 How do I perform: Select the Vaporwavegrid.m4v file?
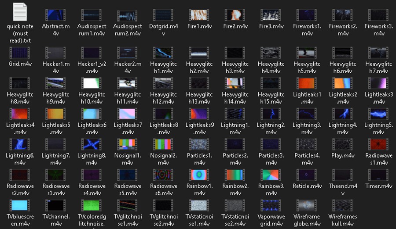(x=271, y=205)
